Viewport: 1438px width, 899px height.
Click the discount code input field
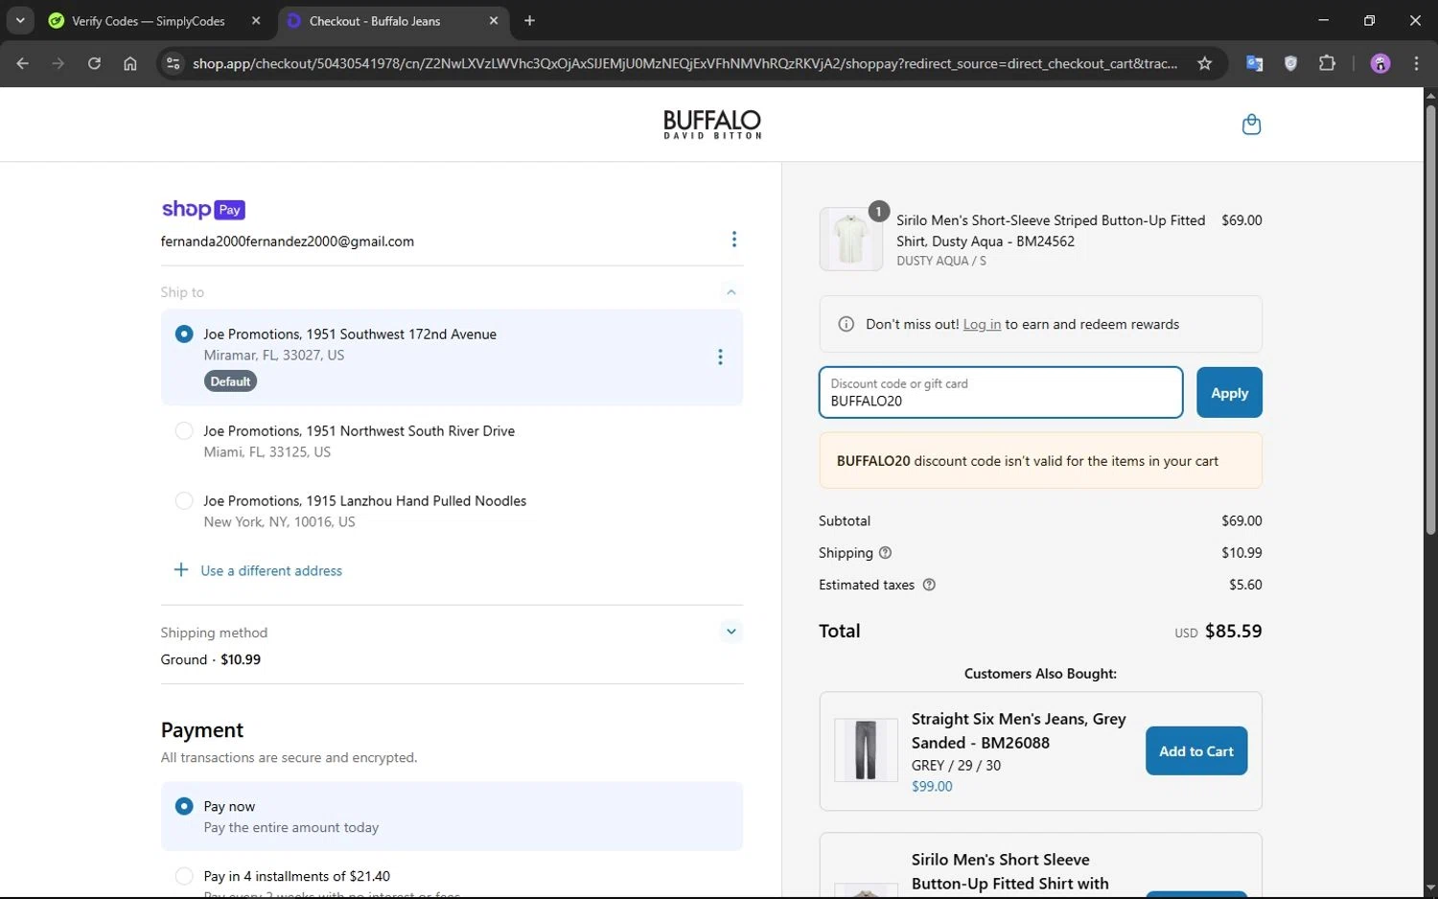1001,393
